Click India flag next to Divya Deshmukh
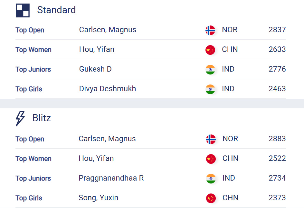Image resolution: width=304 pixels, height=208 pixels. 210,89
